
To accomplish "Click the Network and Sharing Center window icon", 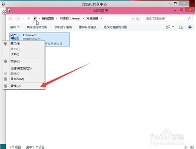I will (3, 4).
